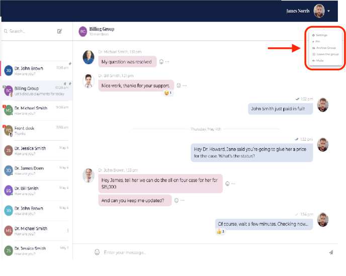This screenshot has width=346, height=276.
Task: Click the Search field in the sidebar
Action: coord(28,31)
